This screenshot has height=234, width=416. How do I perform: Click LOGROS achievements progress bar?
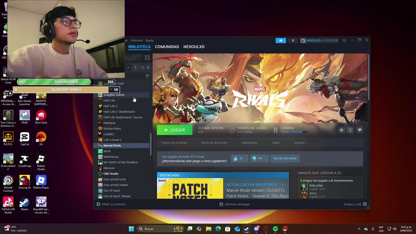click(x=298, y=132)
